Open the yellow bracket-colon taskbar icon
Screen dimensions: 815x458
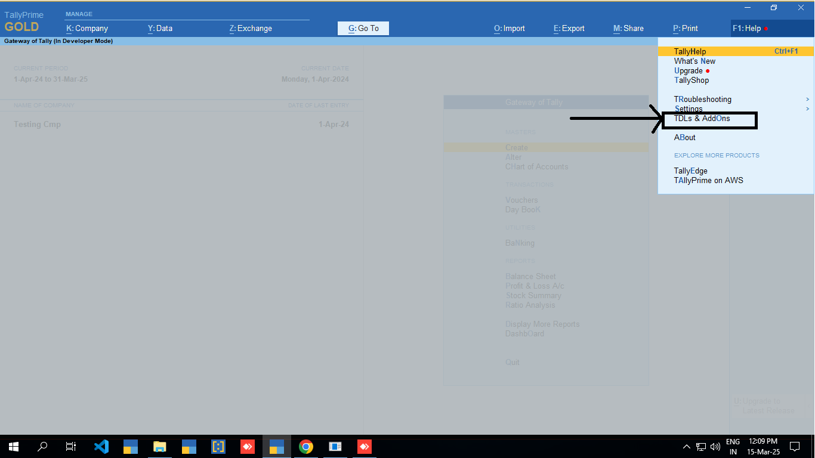[x=218, y=446]
